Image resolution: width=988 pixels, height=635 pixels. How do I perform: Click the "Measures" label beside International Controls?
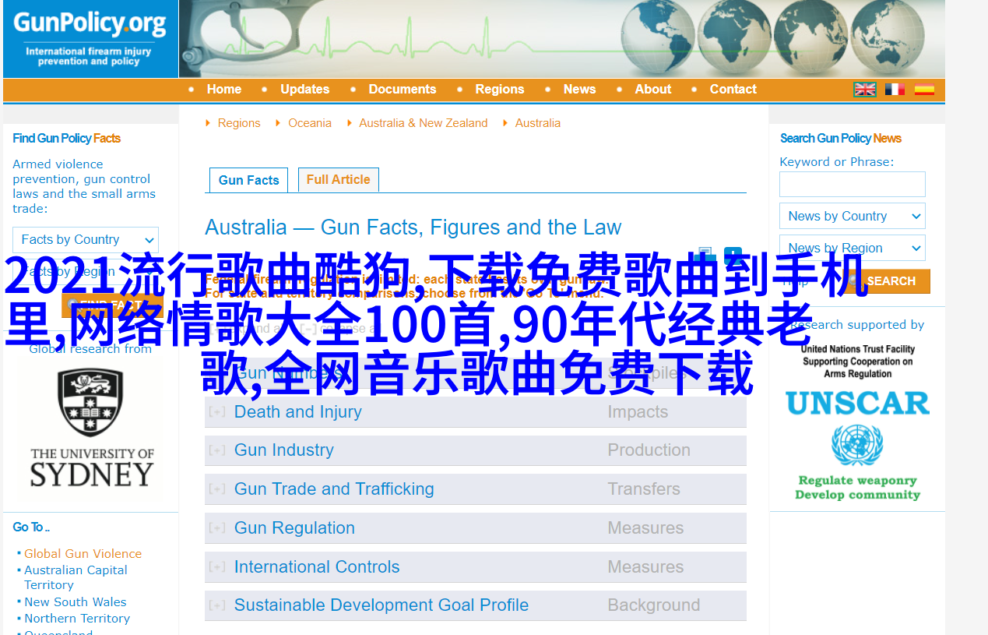[x=645, y=567]
